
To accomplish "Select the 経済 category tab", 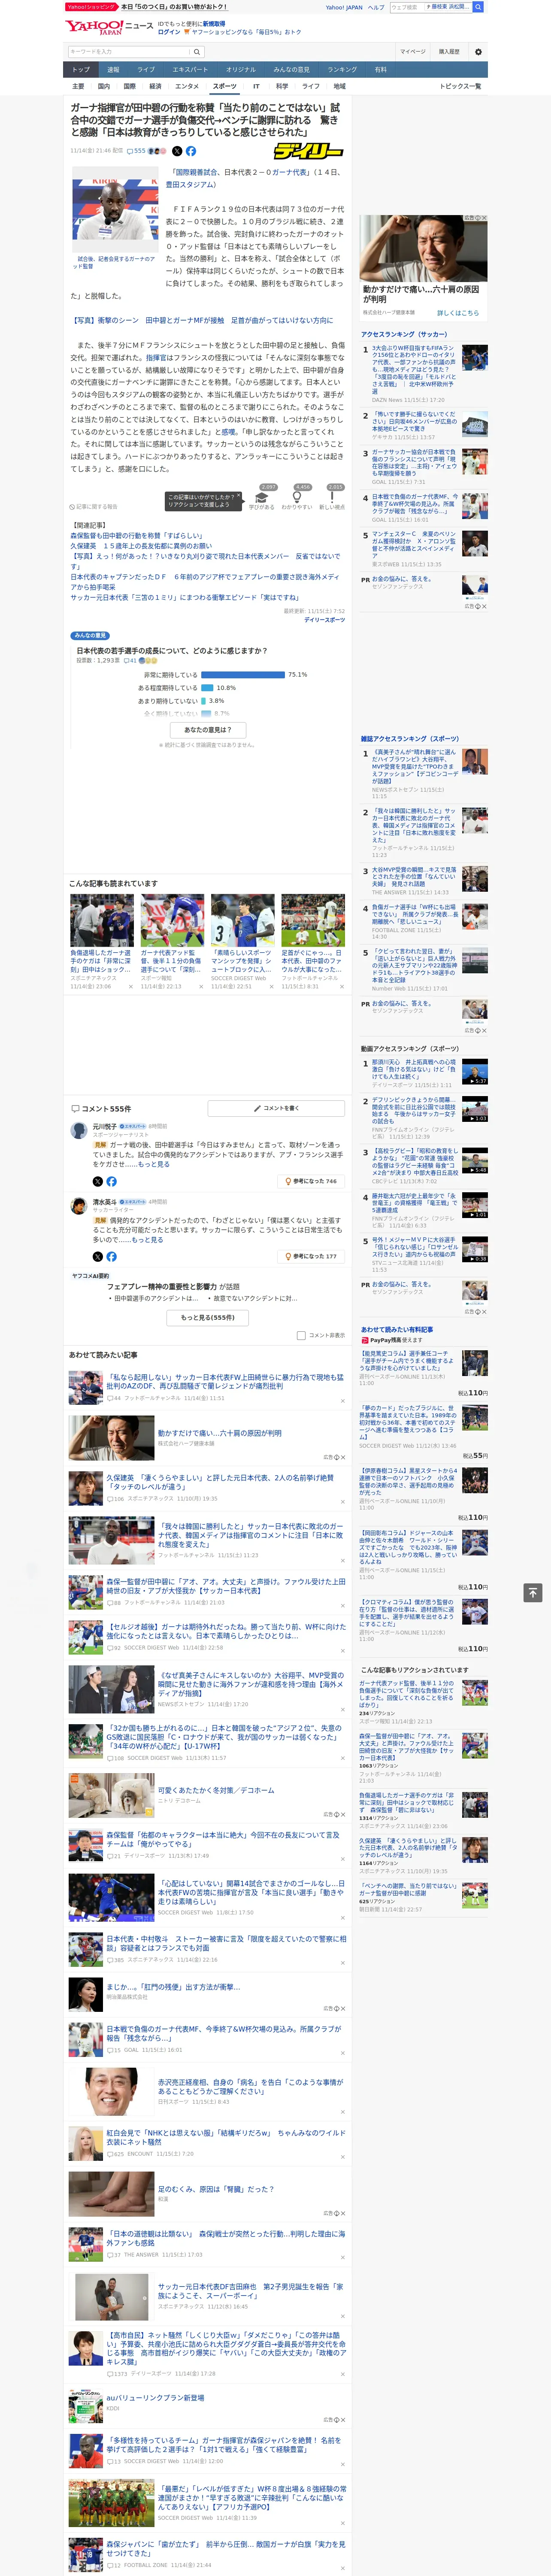I will 155,87.
